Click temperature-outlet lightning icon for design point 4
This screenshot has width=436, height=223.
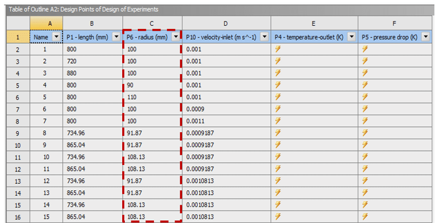(278, 85)
